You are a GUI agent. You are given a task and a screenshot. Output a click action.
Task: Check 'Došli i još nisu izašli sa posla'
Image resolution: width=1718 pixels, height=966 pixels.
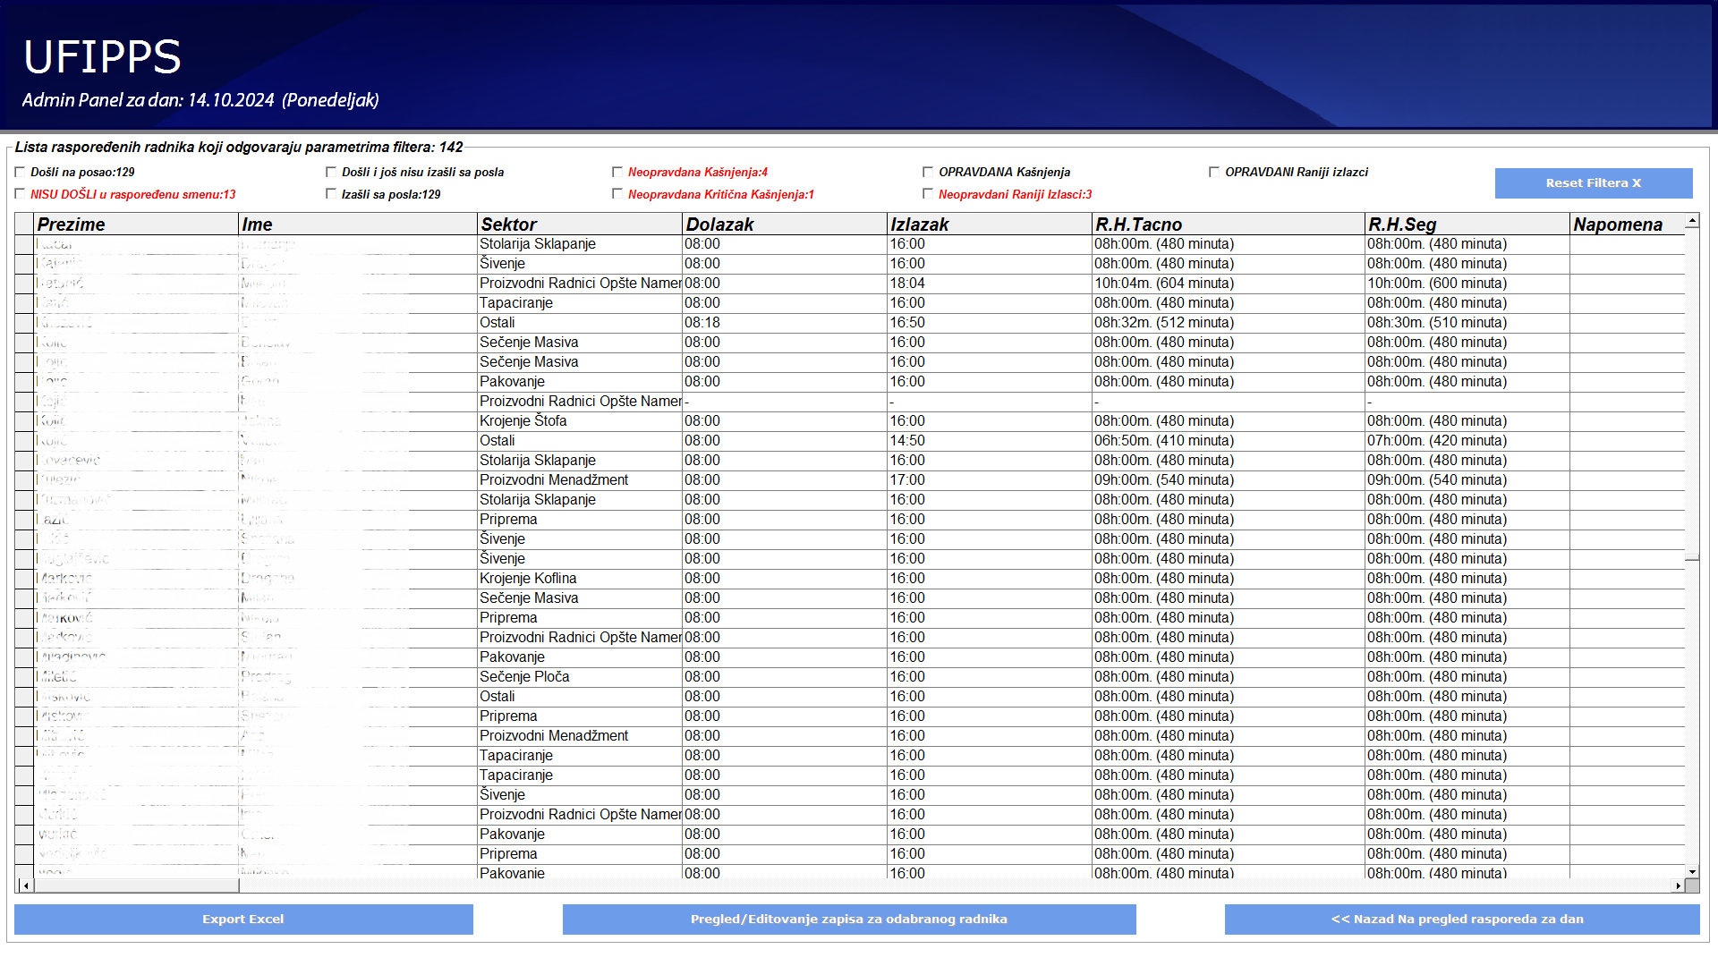pyautogui.click(x=331, y=172)
